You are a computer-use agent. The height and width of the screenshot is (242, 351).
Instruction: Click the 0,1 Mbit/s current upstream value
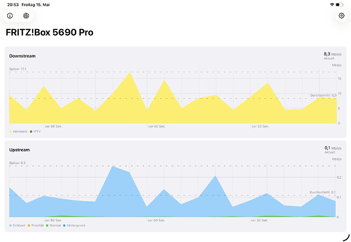(x=333, y=148)
